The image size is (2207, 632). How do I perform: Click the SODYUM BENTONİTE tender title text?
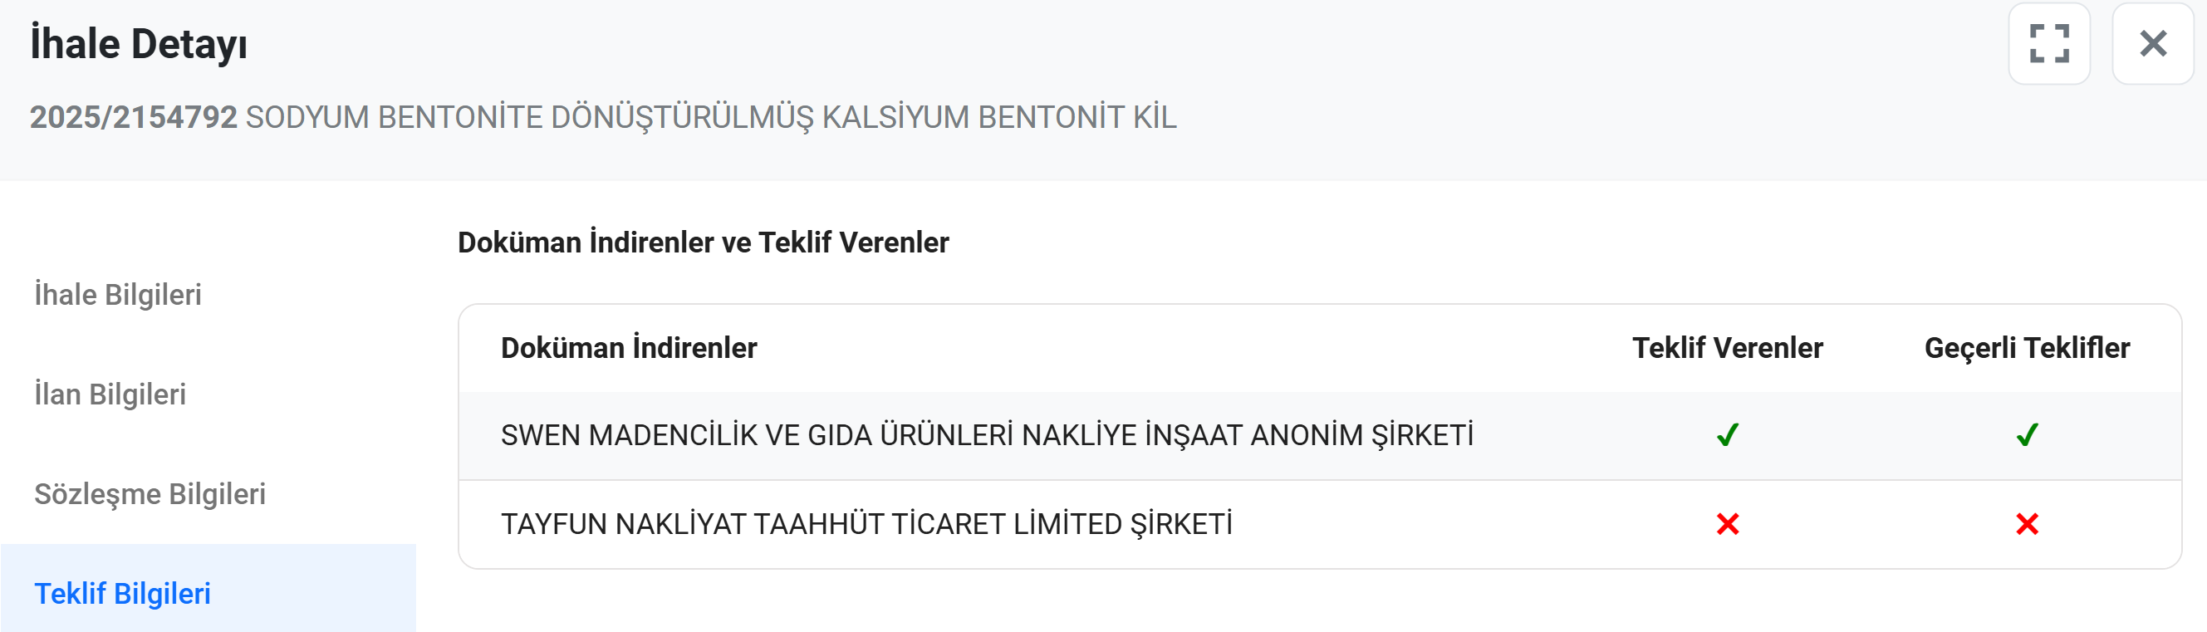tap(711, 117)
